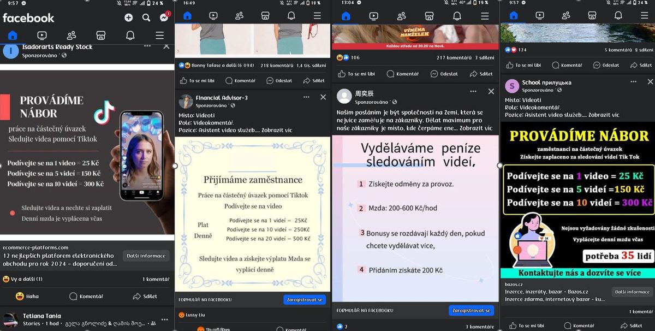Open Messenger icon with red notification badge
655x331 pixels.
(x=164, y=17)
